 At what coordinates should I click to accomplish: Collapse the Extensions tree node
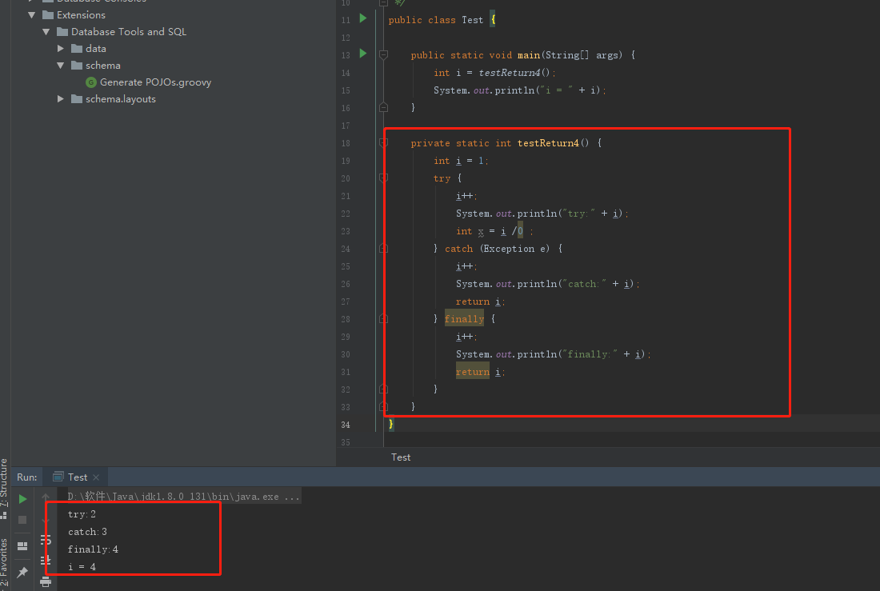tap(31, 15)
